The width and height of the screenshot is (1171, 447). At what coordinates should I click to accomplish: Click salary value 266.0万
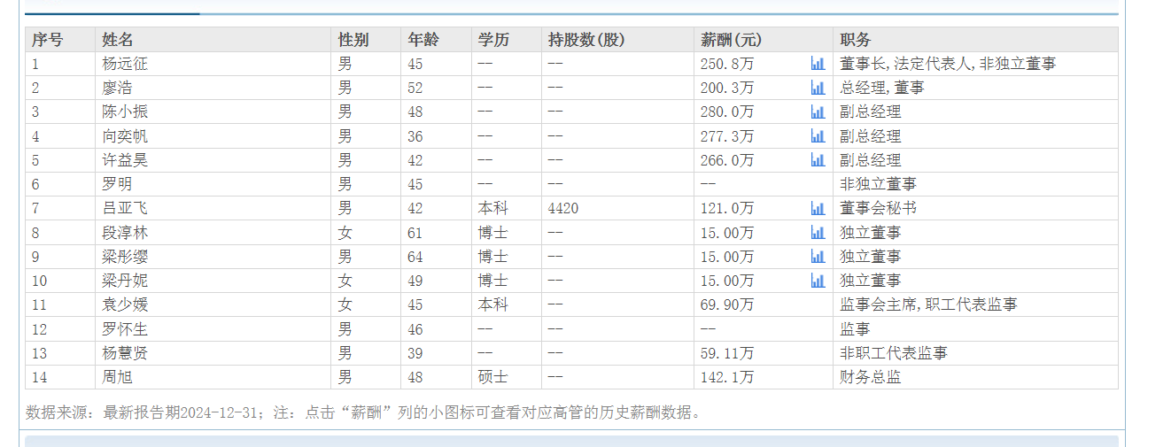(x=727, y=160)
